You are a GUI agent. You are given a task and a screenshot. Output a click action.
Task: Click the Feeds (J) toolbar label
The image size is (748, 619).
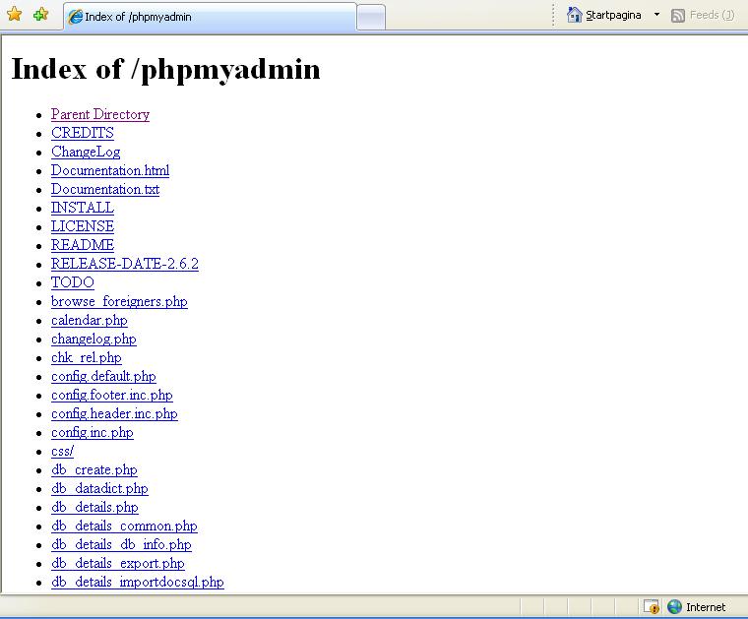point(712,16)
